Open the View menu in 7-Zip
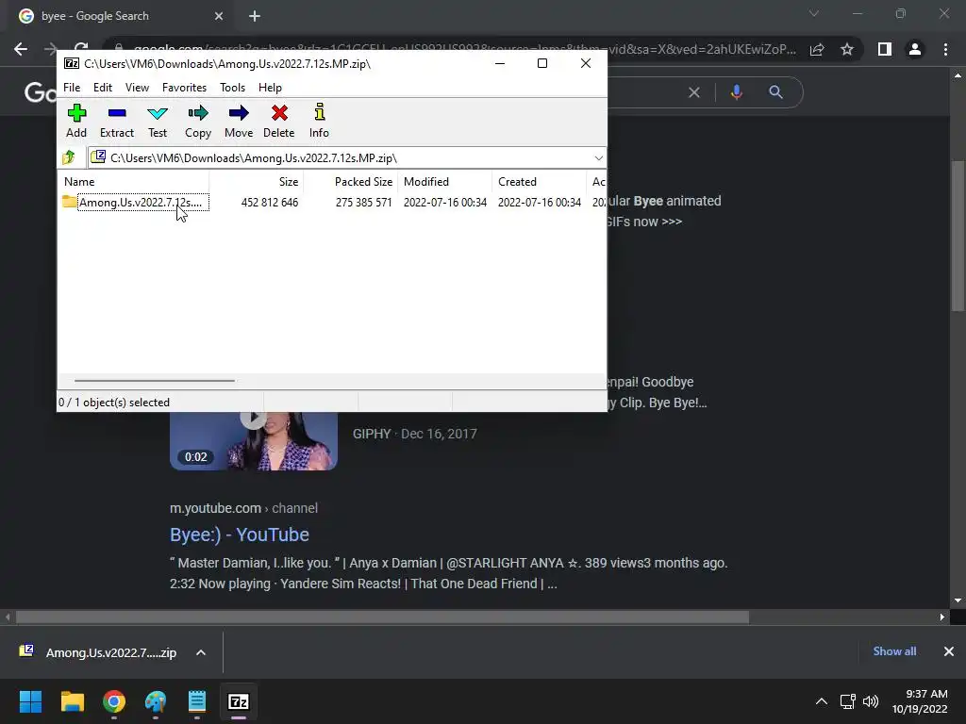Screen dimensions: 966x724 (x=137, y=88)
